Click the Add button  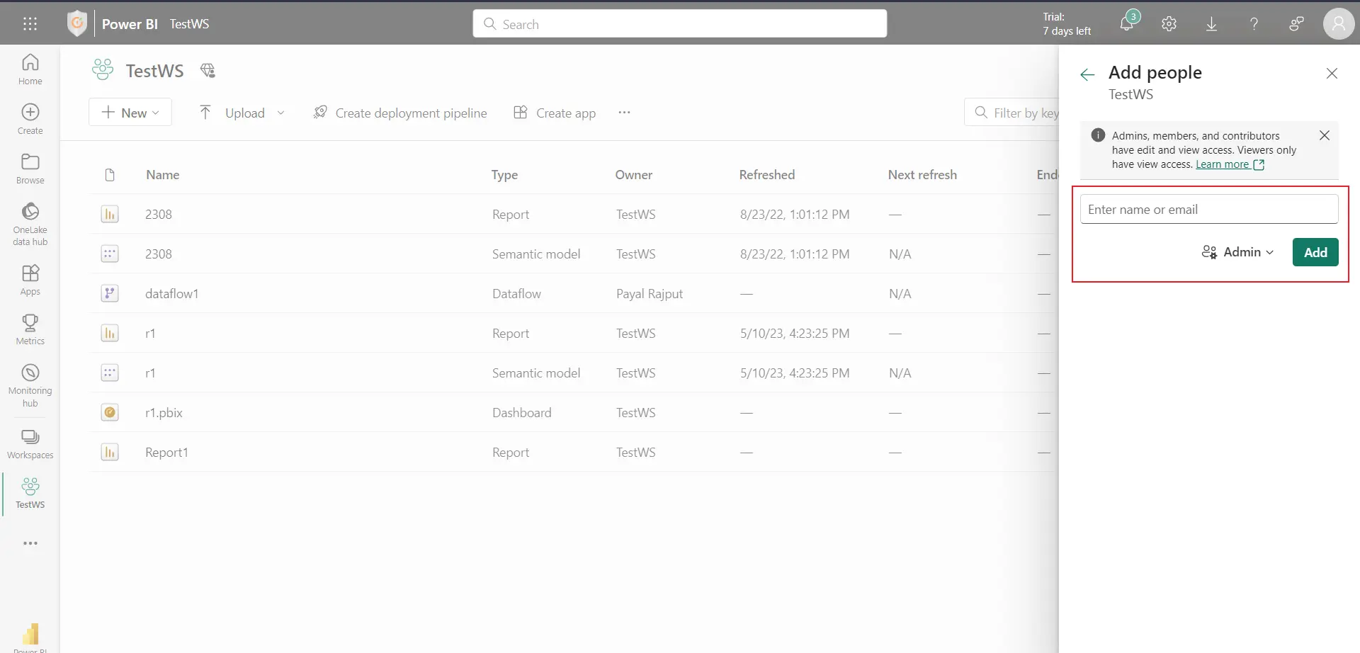pyautogui.click(x=1315, y=252)
